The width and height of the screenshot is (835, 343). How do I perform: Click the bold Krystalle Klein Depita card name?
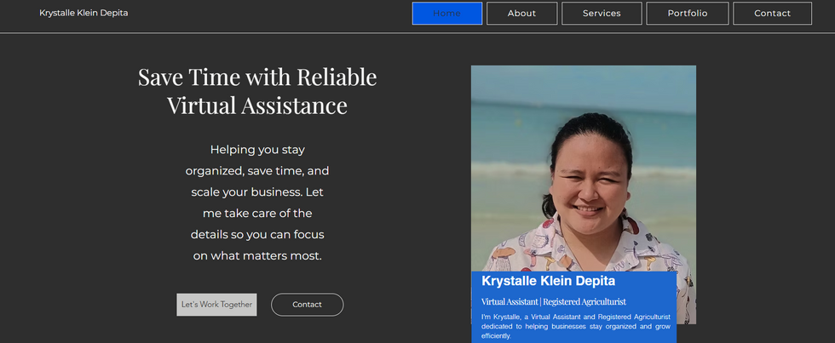(549, 281)
